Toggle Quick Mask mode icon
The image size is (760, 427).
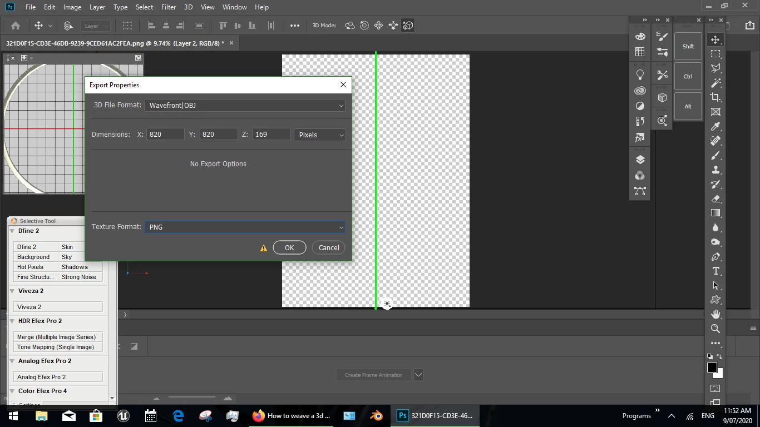click(715, 388)
